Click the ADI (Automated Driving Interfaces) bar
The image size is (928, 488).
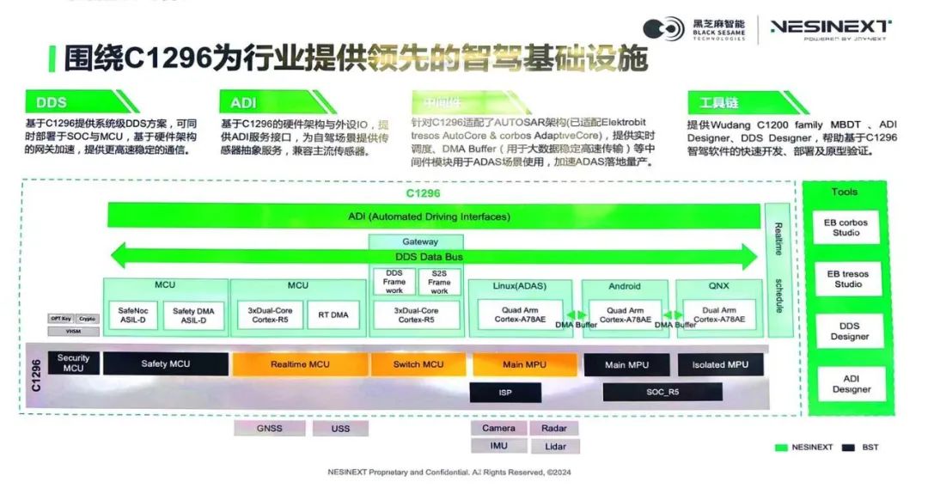pyautogui.click(x=433, y=216)
